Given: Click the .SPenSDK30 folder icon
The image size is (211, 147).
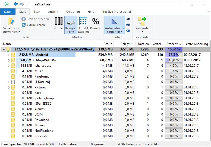Looking at the screenshot, I should tap(13, 104).
